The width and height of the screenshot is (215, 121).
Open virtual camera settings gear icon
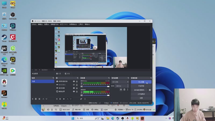point(150,90)
